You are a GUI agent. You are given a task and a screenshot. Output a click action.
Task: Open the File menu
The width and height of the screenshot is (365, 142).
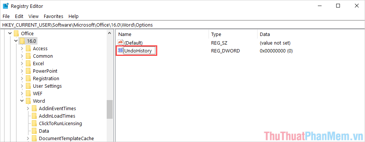pos(6,16)
